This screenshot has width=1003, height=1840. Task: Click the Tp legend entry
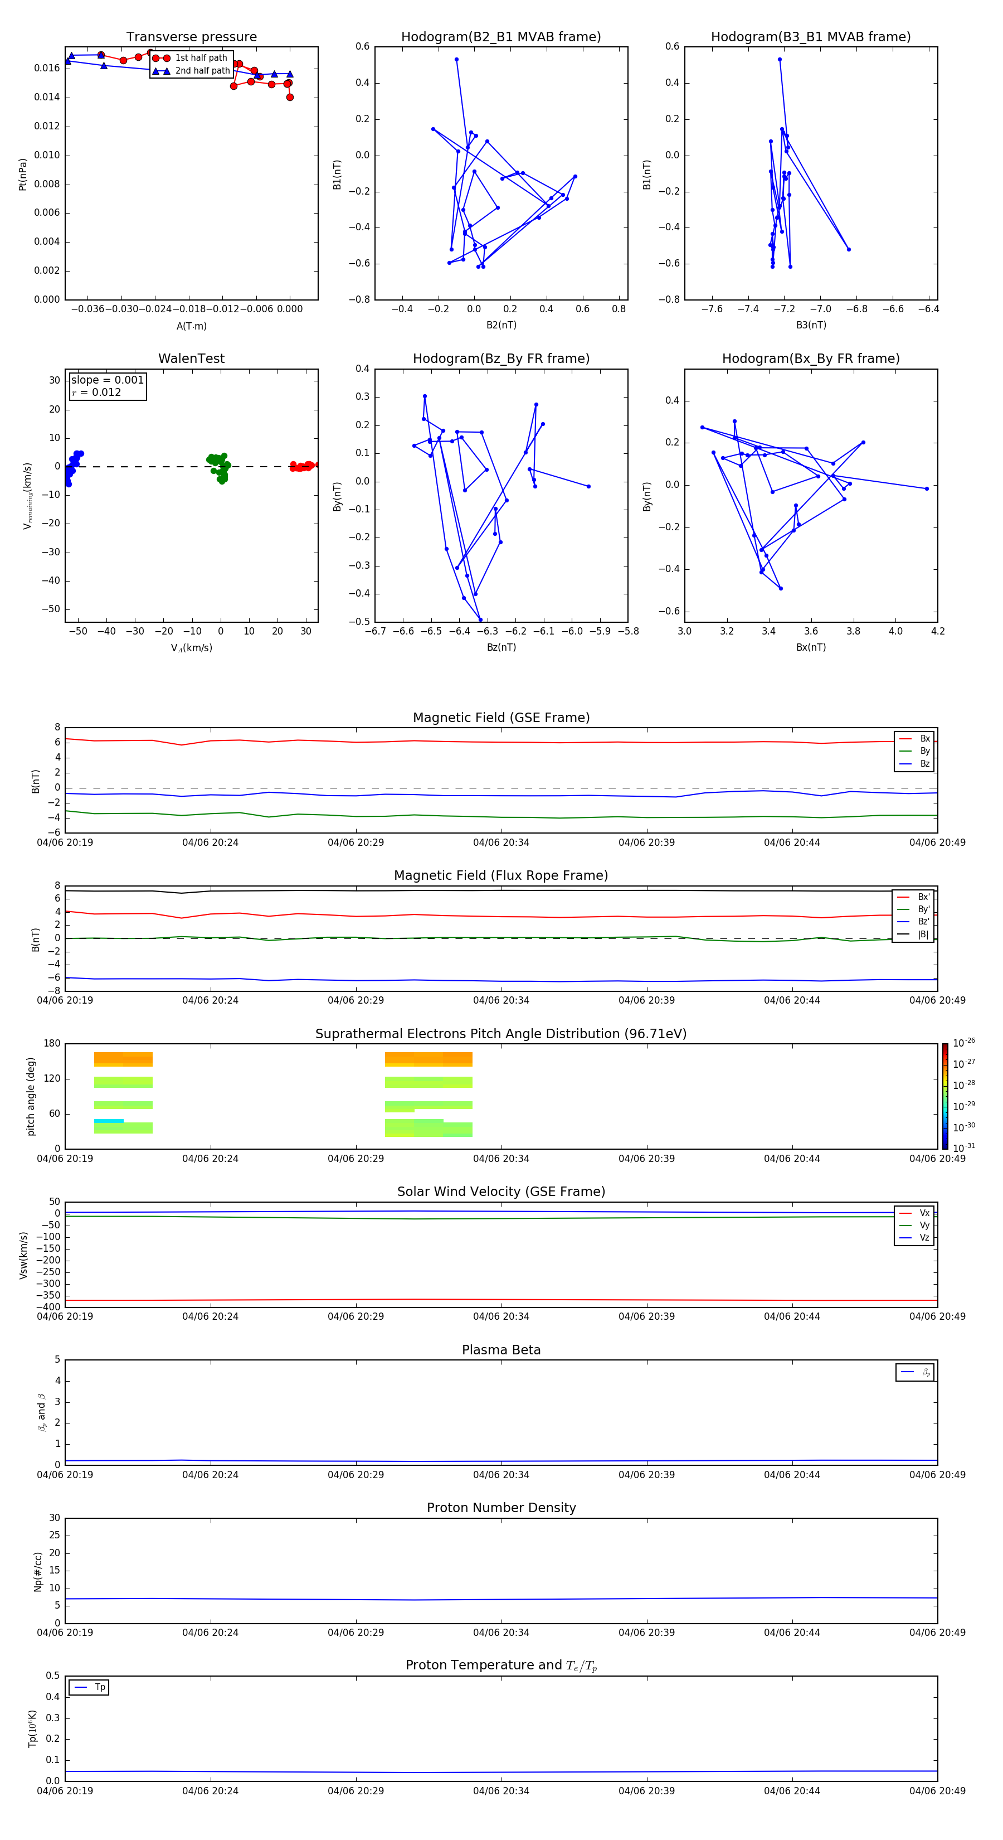89,1687
